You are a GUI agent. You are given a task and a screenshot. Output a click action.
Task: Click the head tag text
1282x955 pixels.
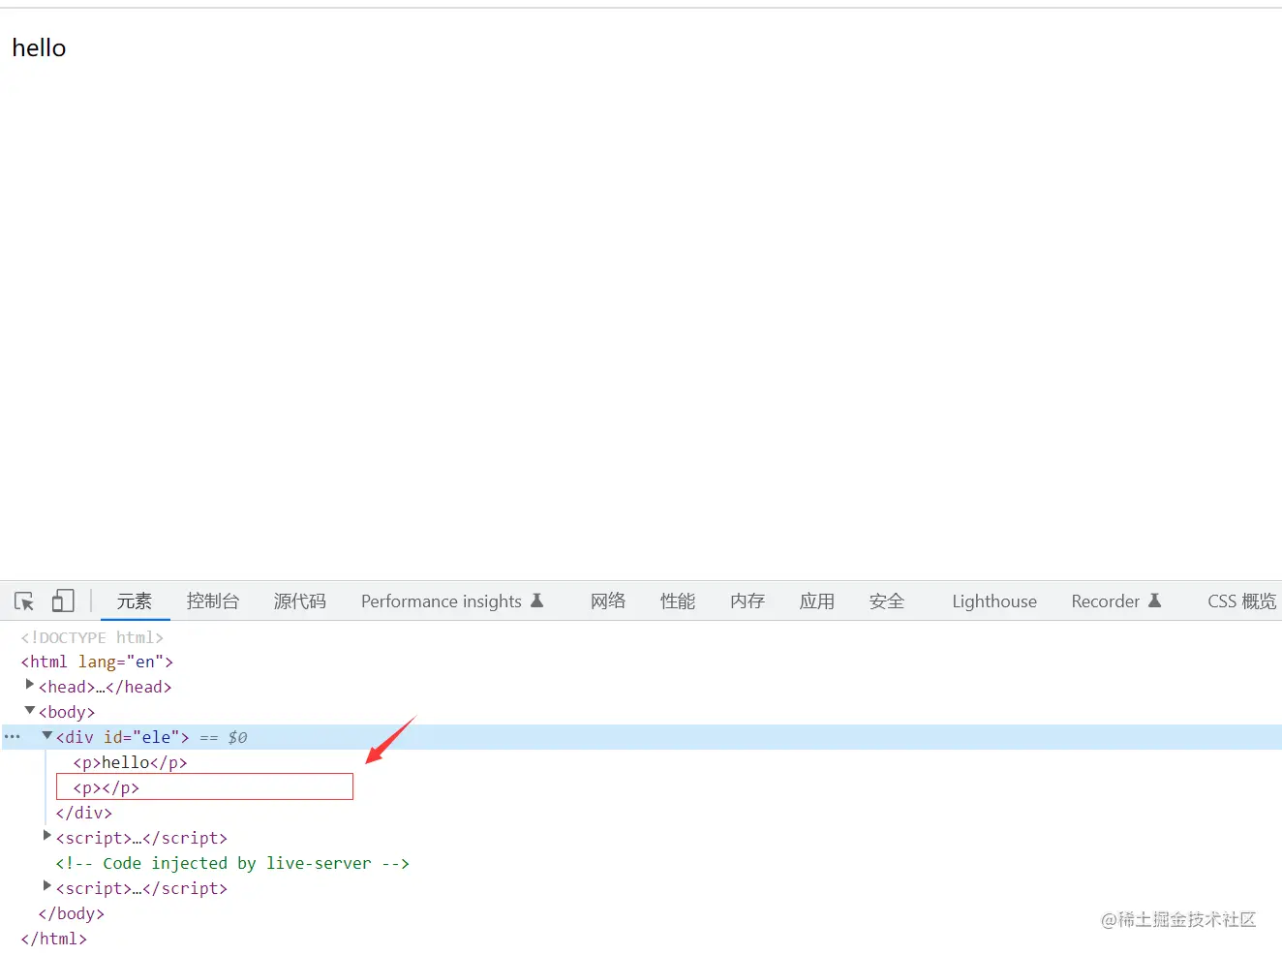coord(106,688)
